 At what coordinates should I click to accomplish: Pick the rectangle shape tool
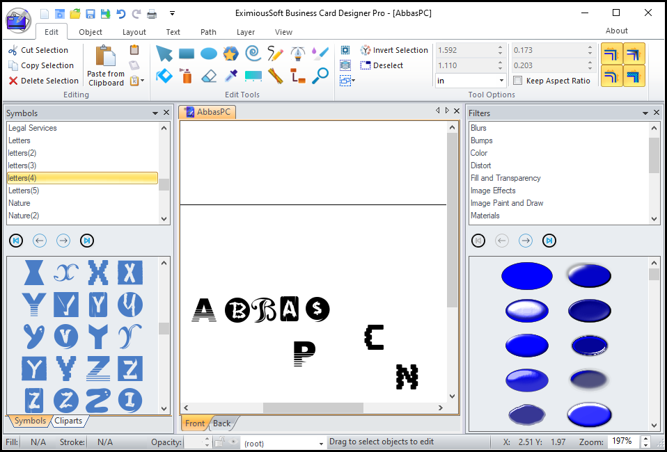[187, 54]
